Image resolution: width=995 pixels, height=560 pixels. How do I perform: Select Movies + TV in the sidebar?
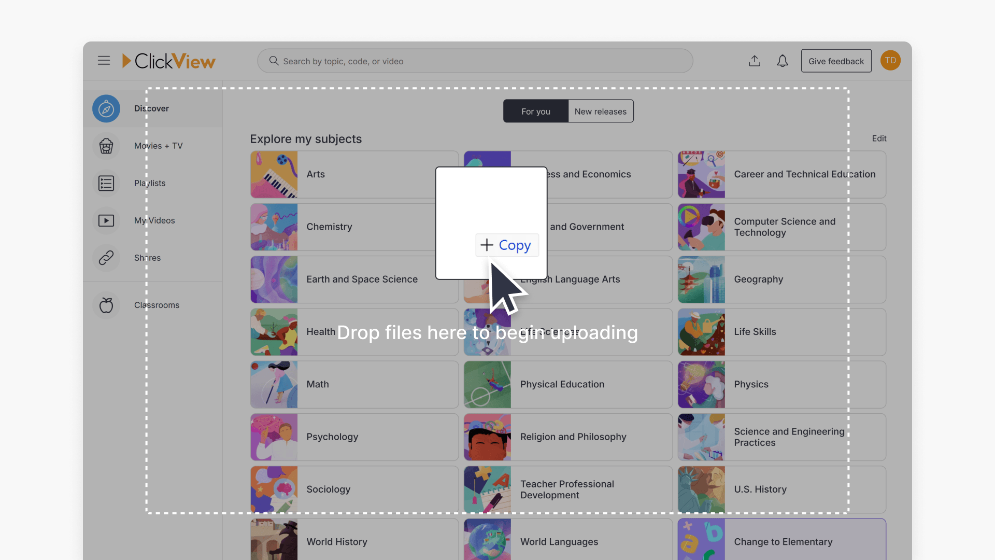pyautogui.click(x=158, y=146)
